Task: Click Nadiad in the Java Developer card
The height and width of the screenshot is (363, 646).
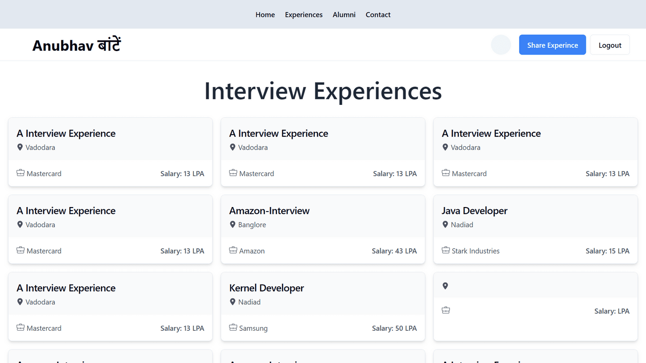Action: 462,225
